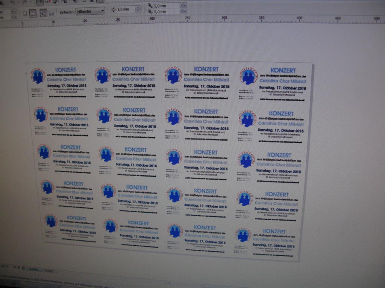Adjust duplicate X distance spinner
This screenshot has height=288, width=385.
[x=183, y=6]
